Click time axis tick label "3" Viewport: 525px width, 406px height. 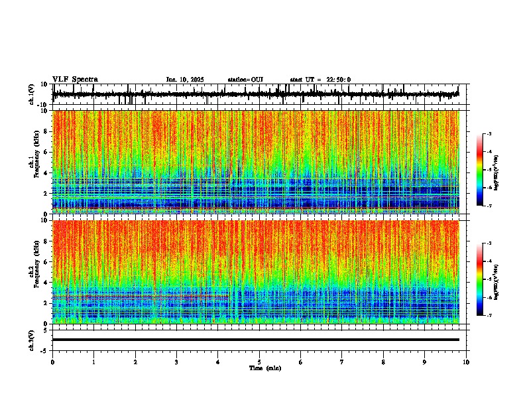coord(176,362)
